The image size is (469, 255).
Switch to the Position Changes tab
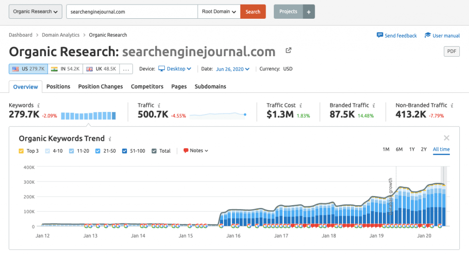point(100,86)
